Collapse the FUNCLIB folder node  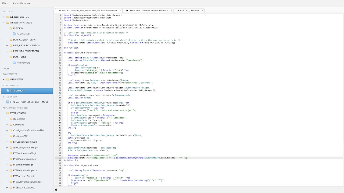(7, 28)
